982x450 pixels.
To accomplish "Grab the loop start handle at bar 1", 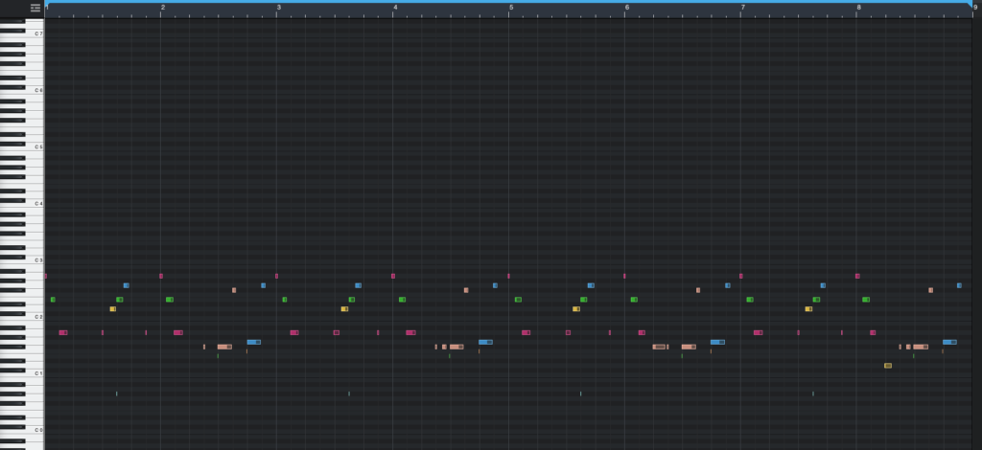I will tap(47, 4).
